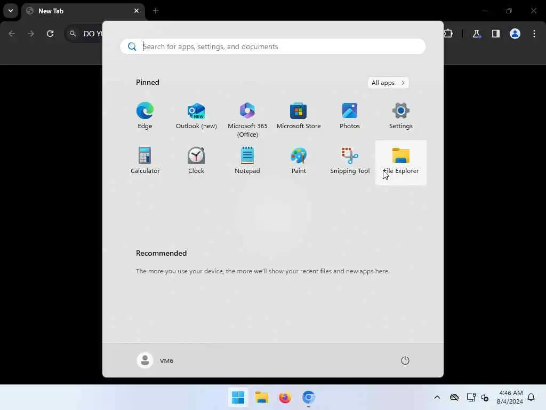Select the New Tab browser tab
This screenshot has width=546, height=410.
tap(83, 11)
